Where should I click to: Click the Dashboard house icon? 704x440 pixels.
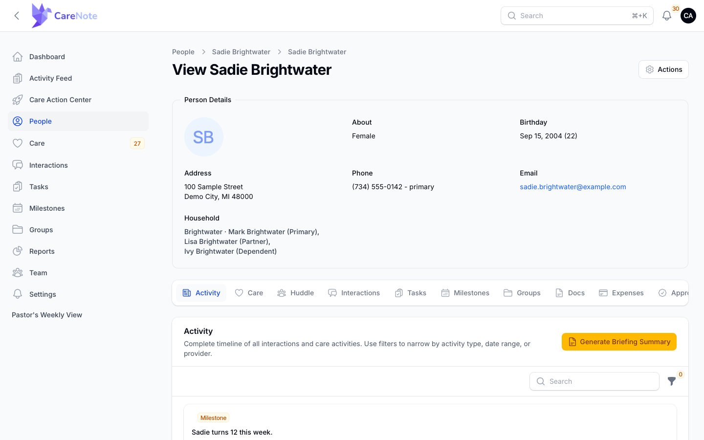(18, 57)
